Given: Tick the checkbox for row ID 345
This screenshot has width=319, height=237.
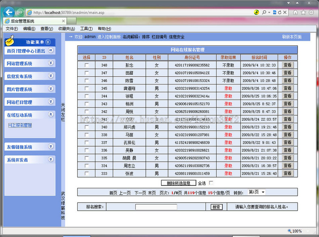Looking at the screenshot, I should pos(87,88).
